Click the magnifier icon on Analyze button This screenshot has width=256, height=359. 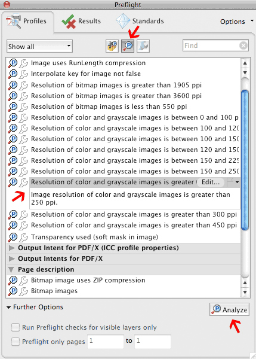[216, 309]
